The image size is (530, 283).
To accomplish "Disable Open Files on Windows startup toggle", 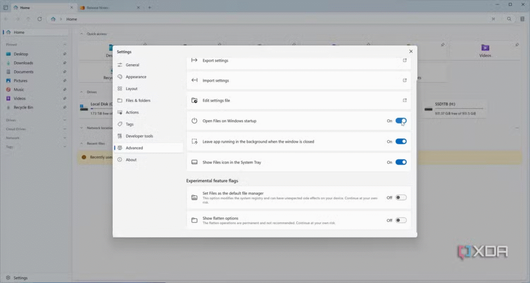I will [x=401, y=121].
